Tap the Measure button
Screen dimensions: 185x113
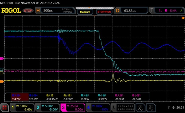[x=85, y=12]
